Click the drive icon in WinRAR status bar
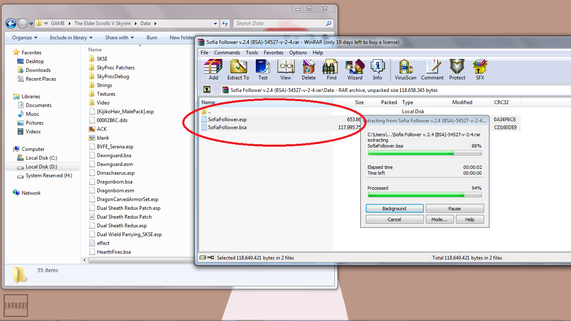Image resolution: width=571 pixels, height=321 pixels. point(203,258)
